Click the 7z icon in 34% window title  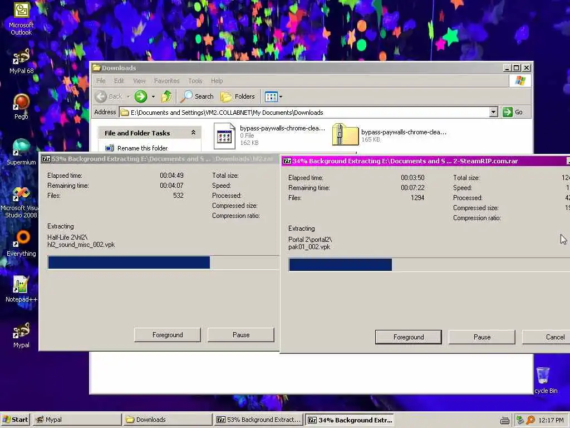287,161
